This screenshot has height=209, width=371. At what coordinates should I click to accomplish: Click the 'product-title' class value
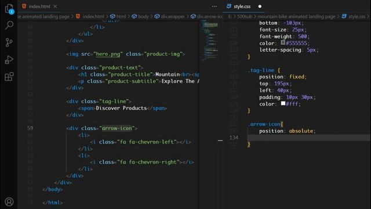click(130, 74)
